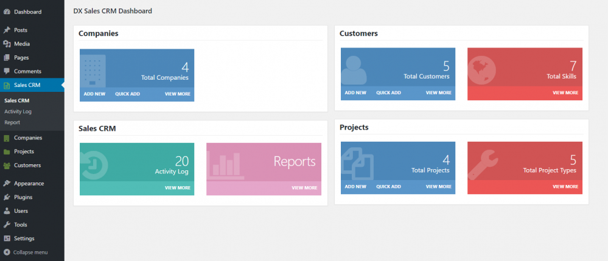Open the Activity Log submenu item
608x261 pixels.
coord(18,111)
